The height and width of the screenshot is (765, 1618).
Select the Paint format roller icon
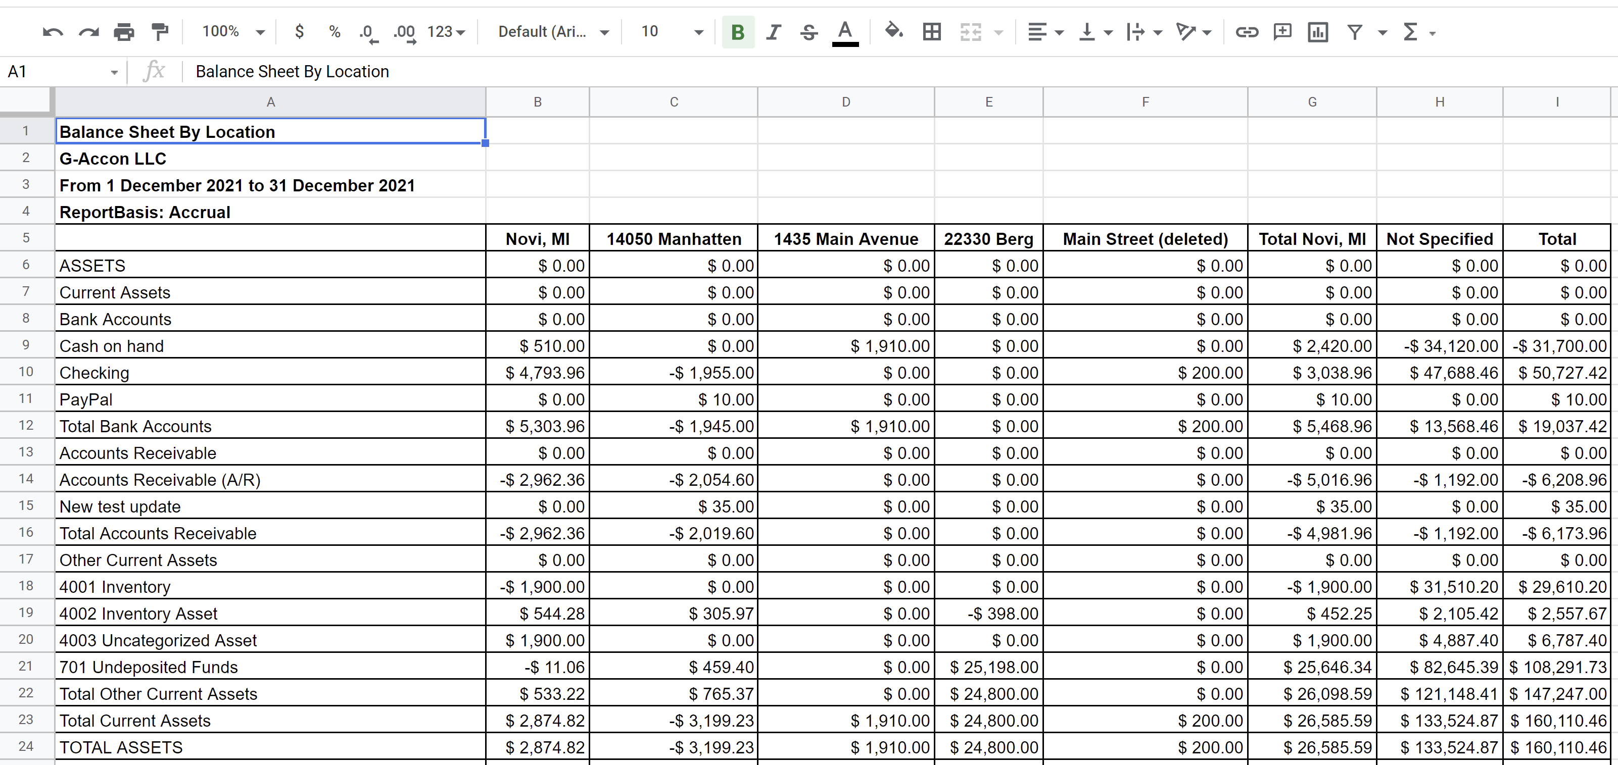[160, 32]
